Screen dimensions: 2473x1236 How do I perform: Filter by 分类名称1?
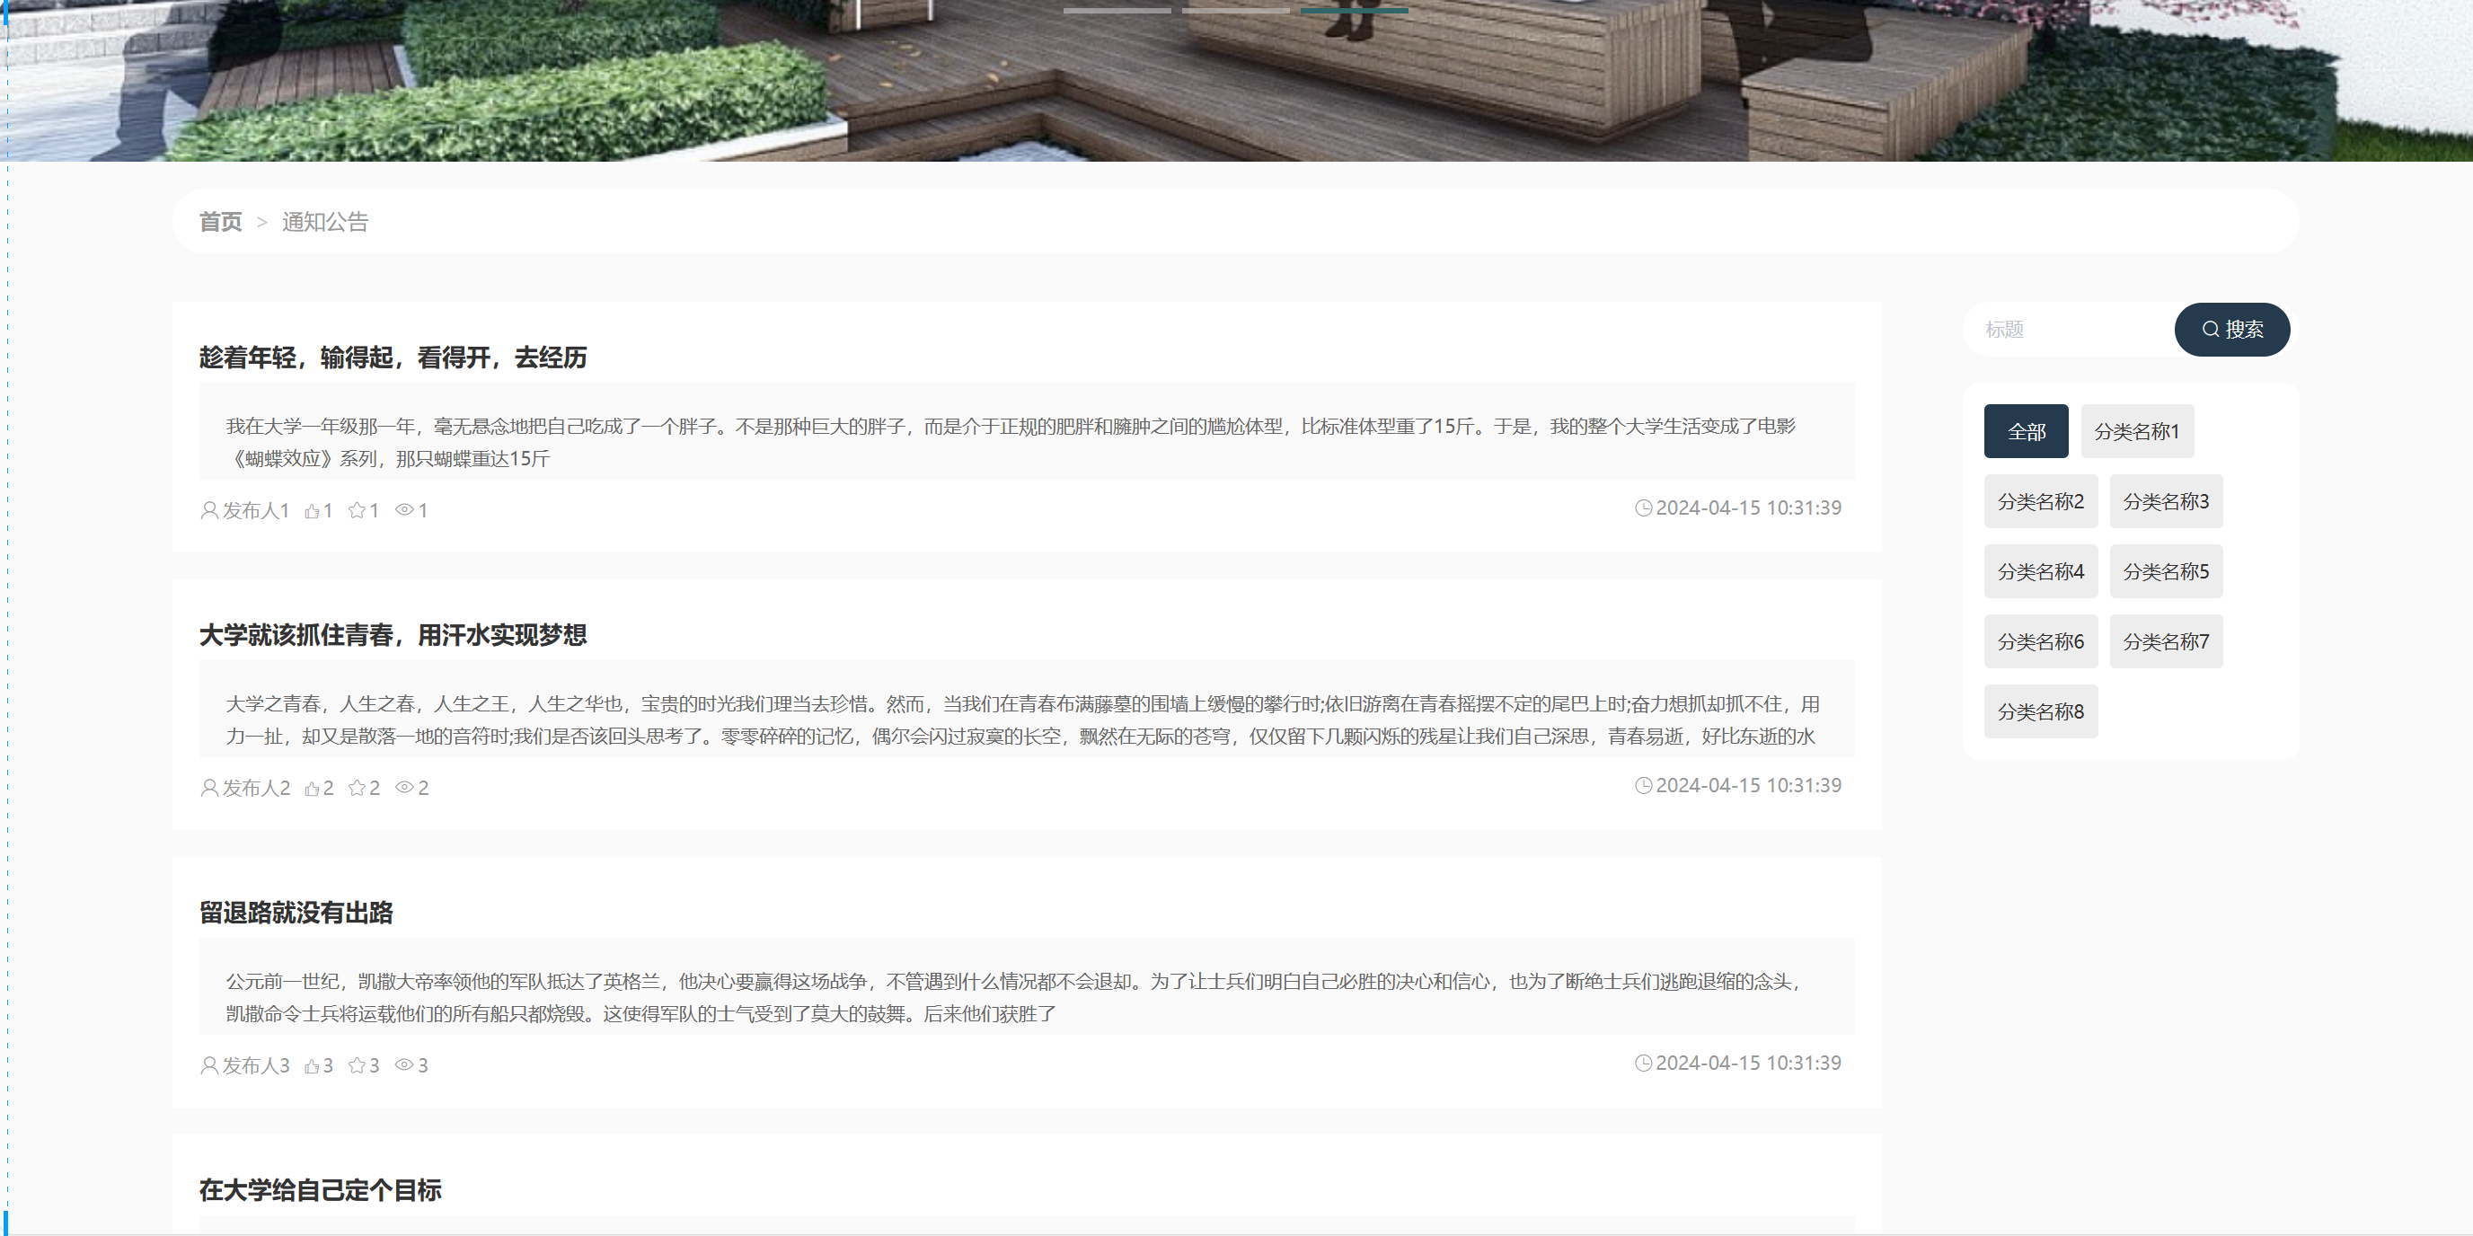click(2136, 432)
